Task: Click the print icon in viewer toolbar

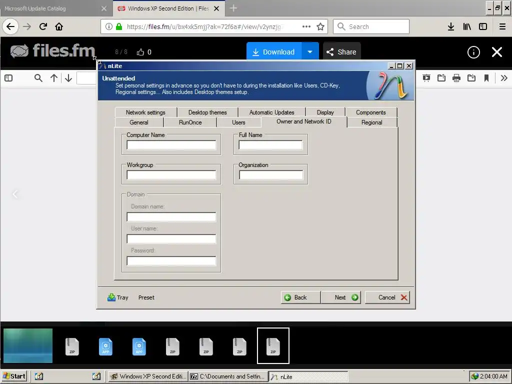Action: click(x=456, y=78)
